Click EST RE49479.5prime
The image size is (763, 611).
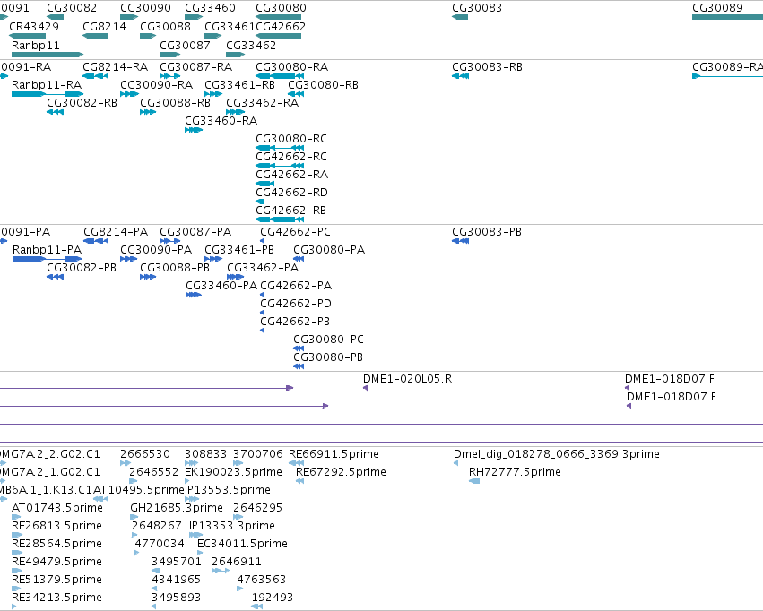click(56, 562)
